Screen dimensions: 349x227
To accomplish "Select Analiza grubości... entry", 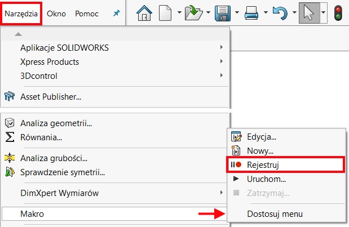I will (115, 158).
